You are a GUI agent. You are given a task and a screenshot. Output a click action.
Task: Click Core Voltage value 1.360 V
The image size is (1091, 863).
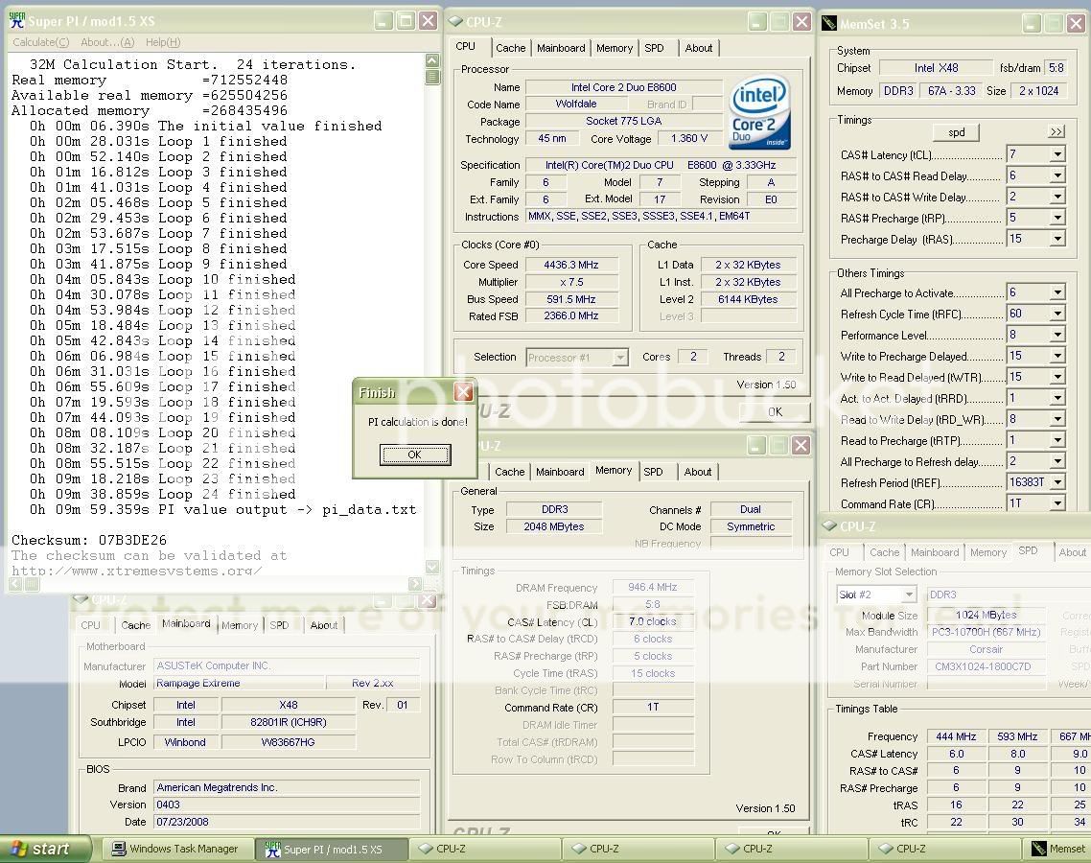pos(689,138)
